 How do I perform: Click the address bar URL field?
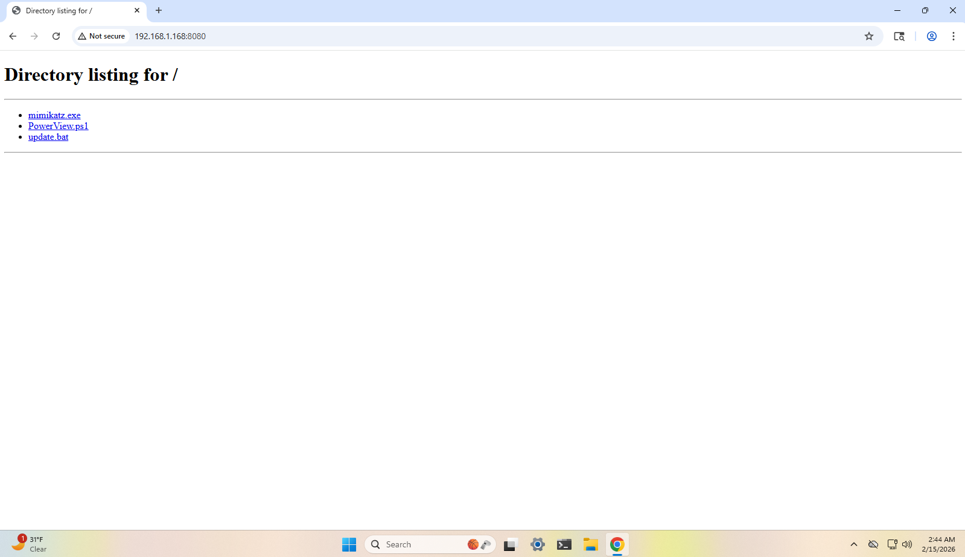422,36
